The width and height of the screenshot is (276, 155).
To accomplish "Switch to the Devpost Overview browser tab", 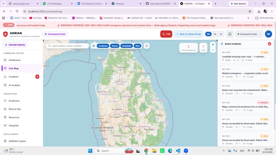I will click(x=92, y=3).
